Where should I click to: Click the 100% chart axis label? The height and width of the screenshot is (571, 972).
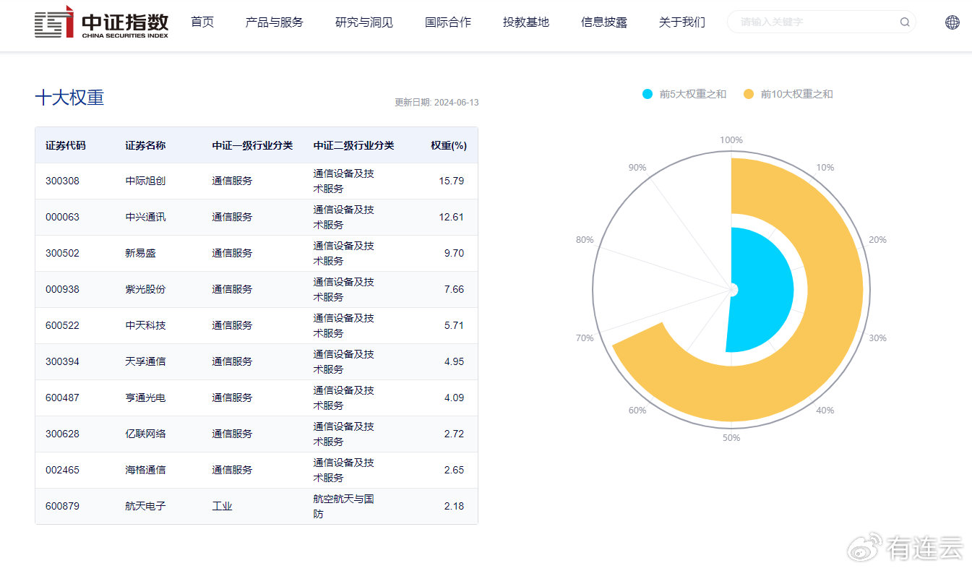(x=731, y=140)
